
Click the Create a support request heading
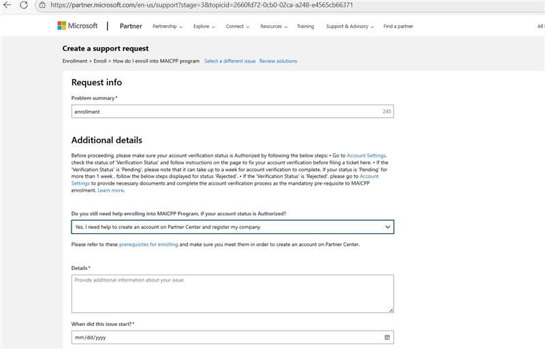click(x=106, y=48)
